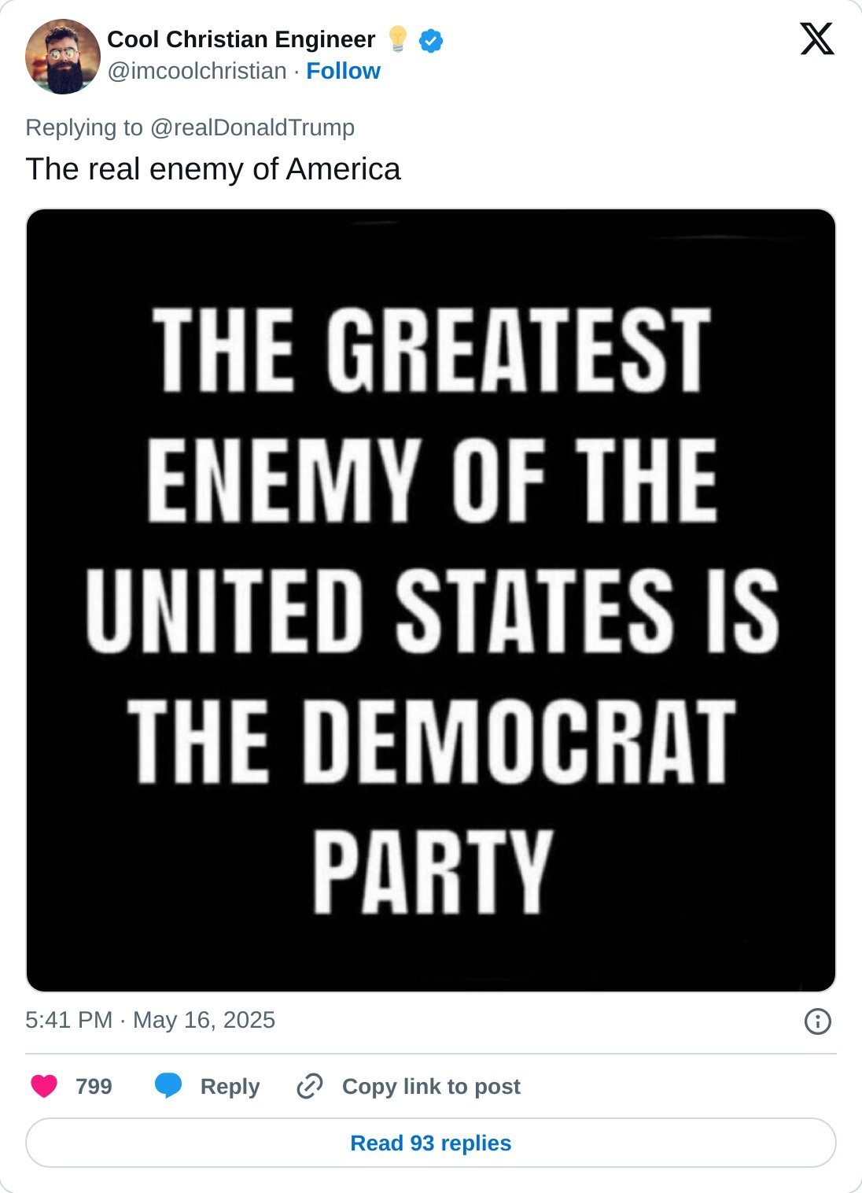Open the @imcoolchristian handle link
The image size is (862, 1193).
[197, 72]
